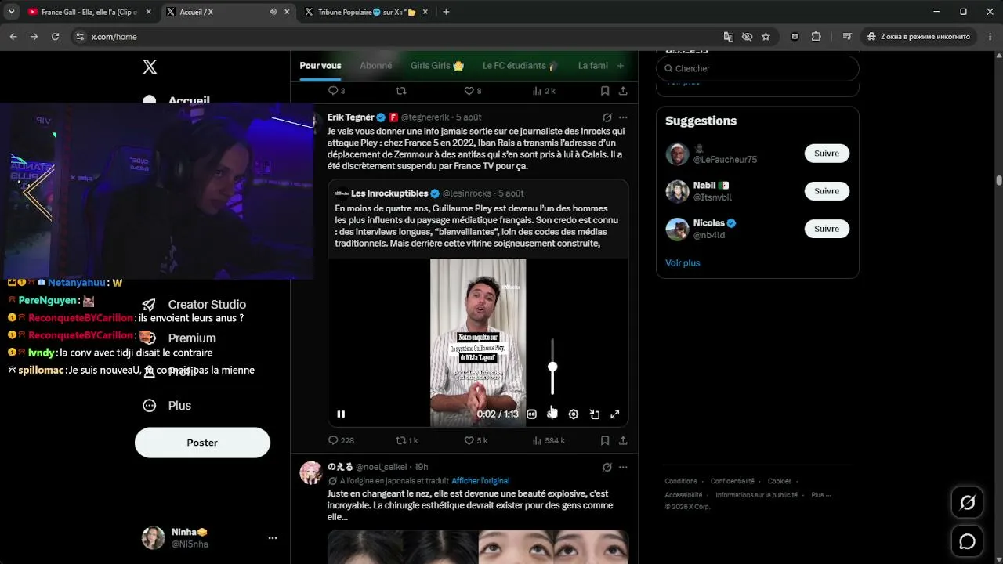Add a new timeline tab with plus
Image resolution: width=1003 pixels, height=564 pixels.
pyautogui.click(x=621, y=66)
